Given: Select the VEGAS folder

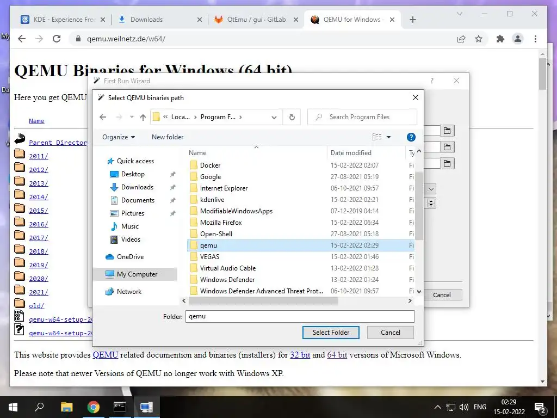Looking at the screenshot, I should pyautogui.click(x=209, y=257).
